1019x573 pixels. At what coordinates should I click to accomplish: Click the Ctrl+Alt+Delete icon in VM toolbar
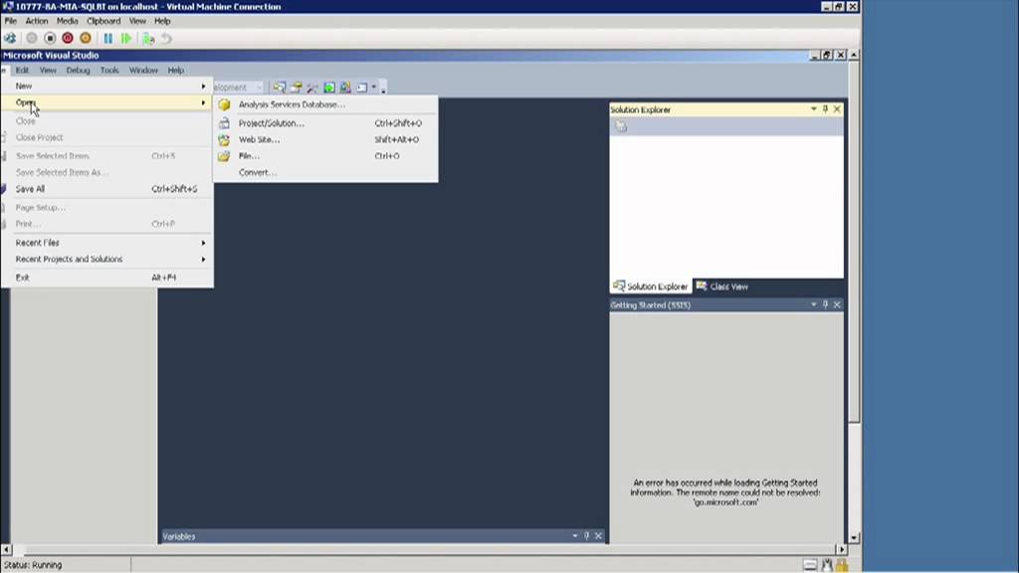point(10,39)
